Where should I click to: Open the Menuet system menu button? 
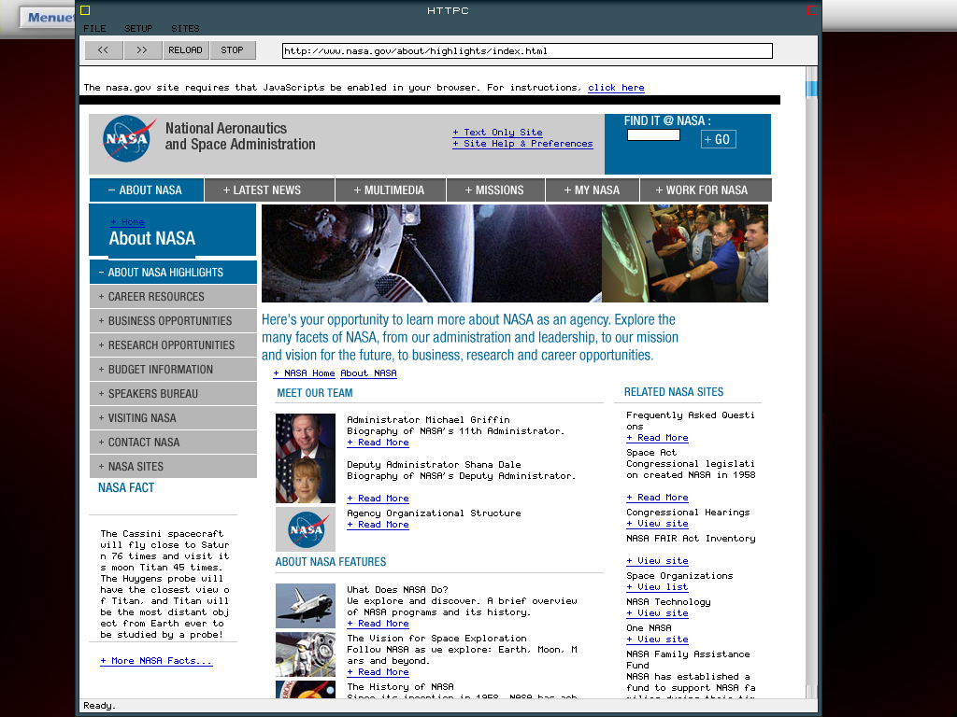(49, 17)
